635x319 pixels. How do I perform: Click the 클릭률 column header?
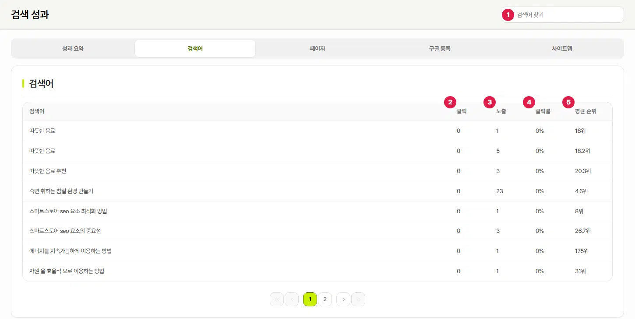(543, 111)
